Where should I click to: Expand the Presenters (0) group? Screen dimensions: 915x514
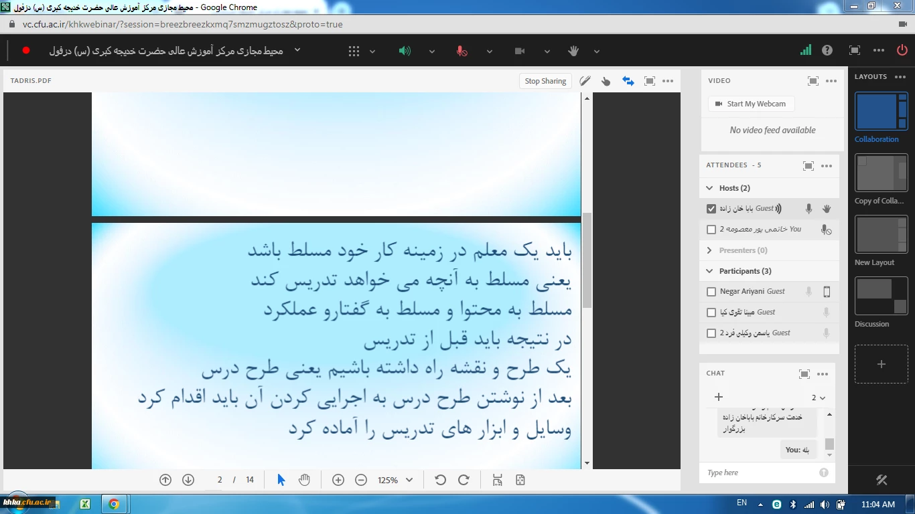tap(709, 250)
